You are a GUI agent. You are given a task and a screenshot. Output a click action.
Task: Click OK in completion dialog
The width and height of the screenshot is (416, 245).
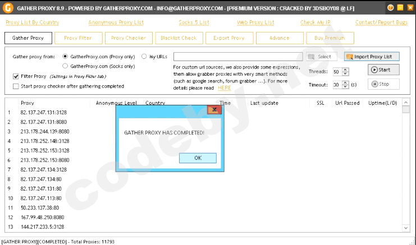[x=198, y=158]
